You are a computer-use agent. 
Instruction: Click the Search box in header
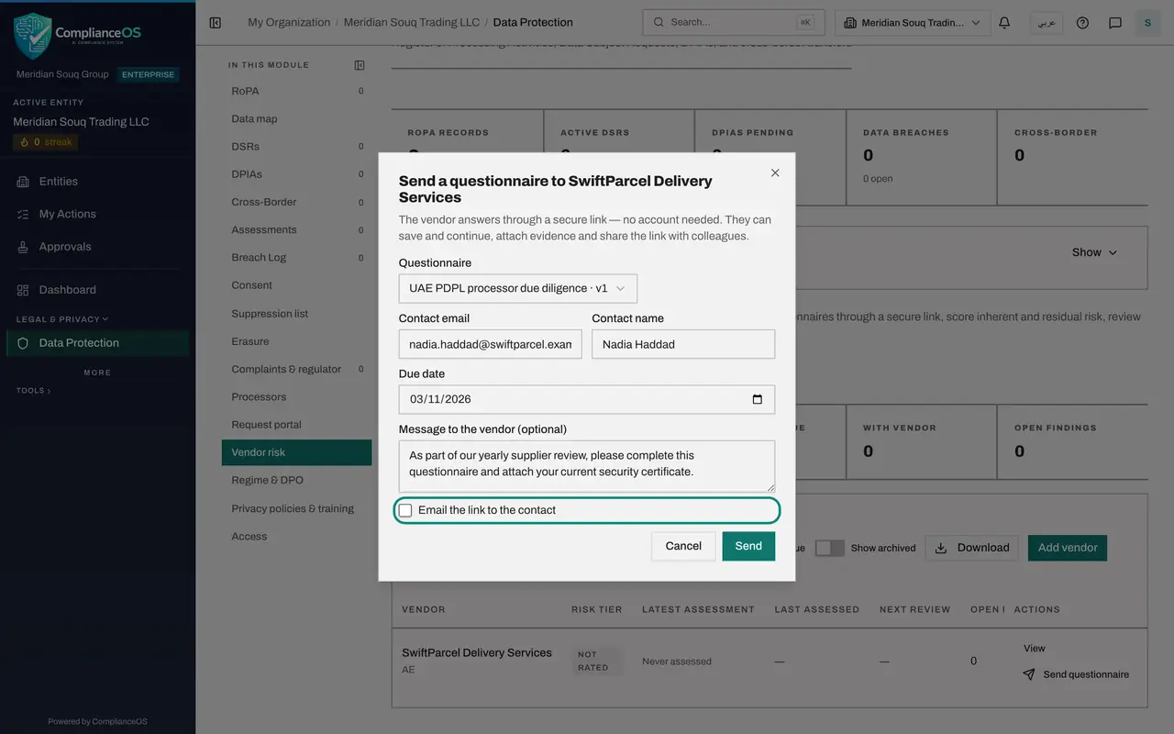pos(734,22)
